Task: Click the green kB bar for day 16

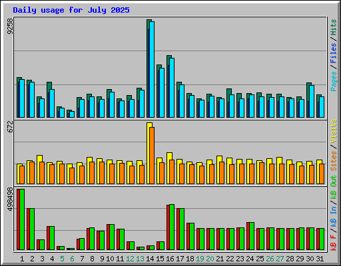Action: 172,227
